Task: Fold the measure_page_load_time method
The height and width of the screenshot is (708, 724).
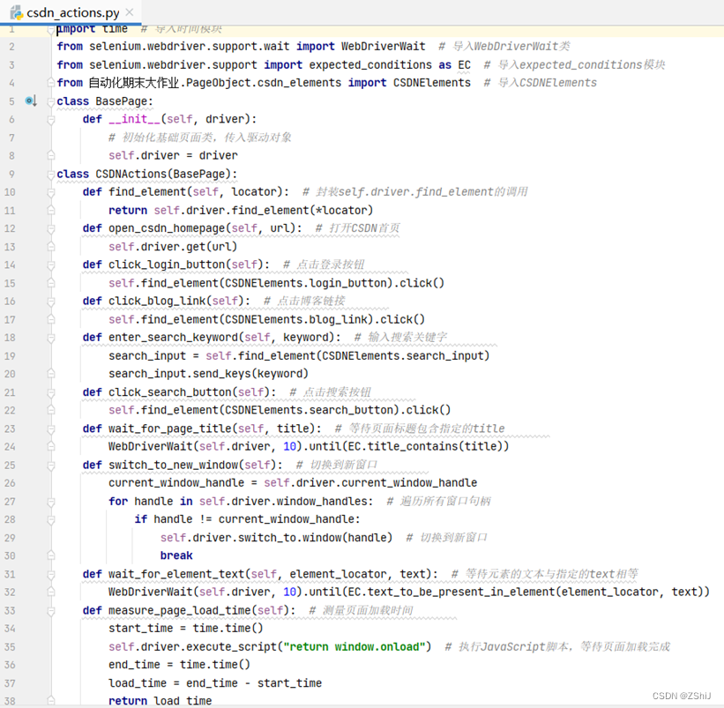Action: tap(51, 612)
